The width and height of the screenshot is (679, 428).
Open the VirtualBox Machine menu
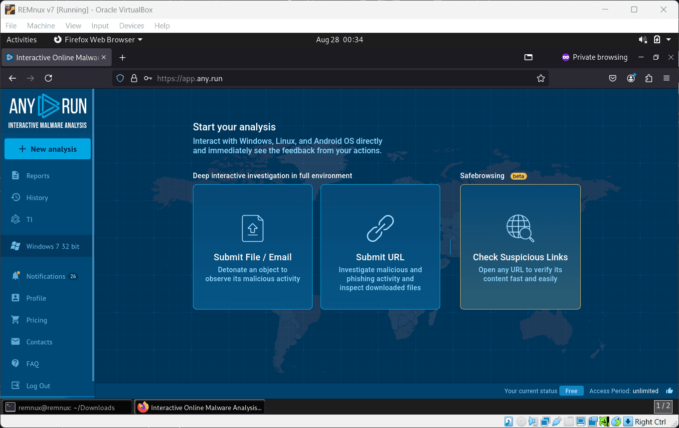pyautogui.click(x=41, y=26)
